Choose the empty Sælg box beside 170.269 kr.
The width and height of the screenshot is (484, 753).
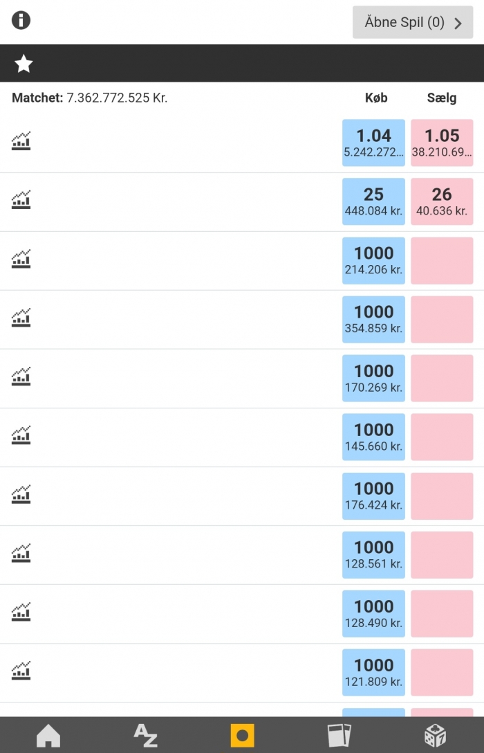click(x=442, y=379)
